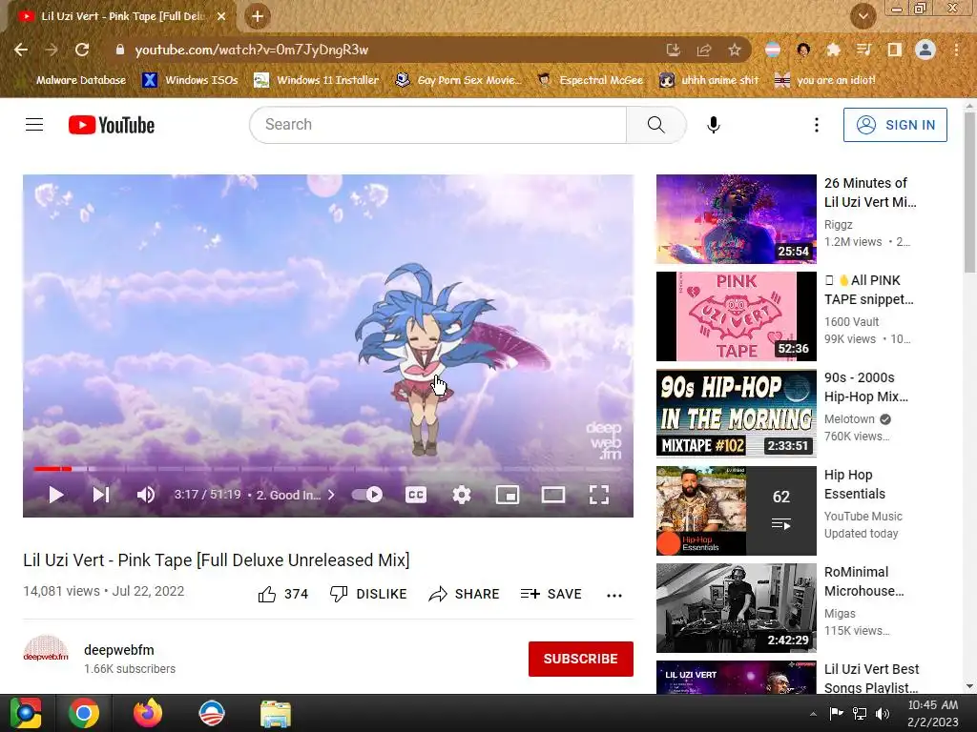Open the PINK TAPE snippets thumbnail
The width and height of the screenshot is (977, 732).
736,316
